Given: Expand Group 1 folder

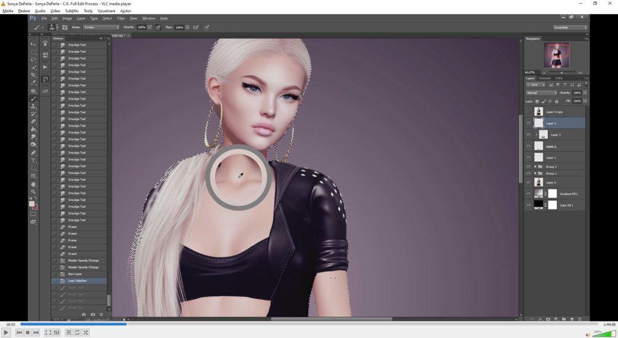Looking at the screenshot, I should (x=535, y=173).
